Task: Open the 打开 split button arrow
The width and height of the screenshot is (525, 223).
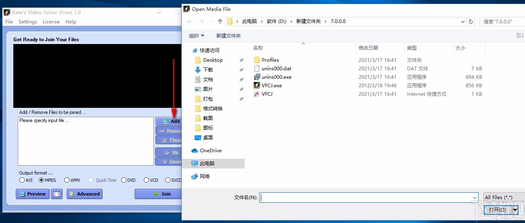Action: (515, 210)
